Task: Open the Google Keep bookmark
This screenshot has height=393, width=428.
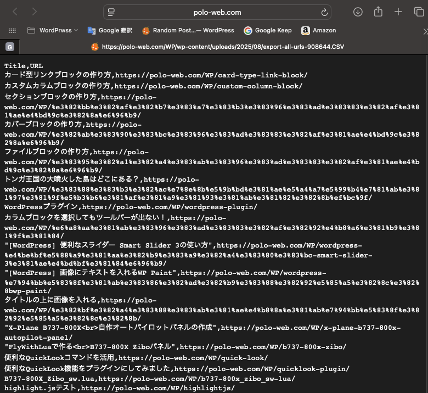Action: tap(268, 31)
